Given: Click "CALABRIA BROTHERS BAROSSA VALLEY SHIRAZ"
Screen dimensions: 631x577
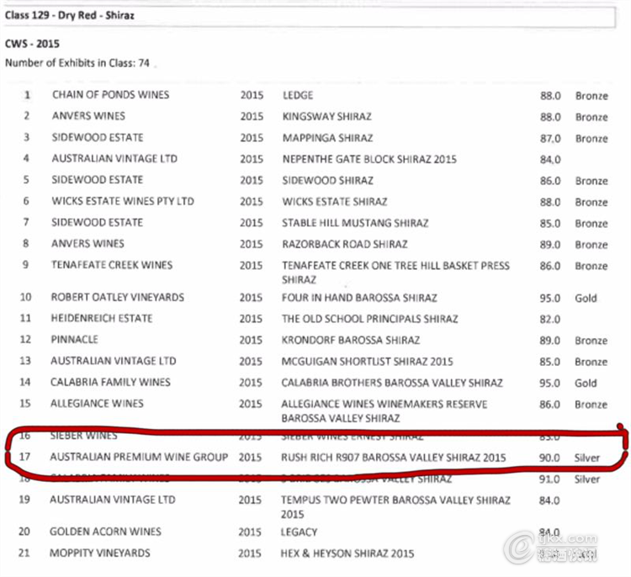Looking at the screenshot, I should pyautogui.click(x=392, y=383).
